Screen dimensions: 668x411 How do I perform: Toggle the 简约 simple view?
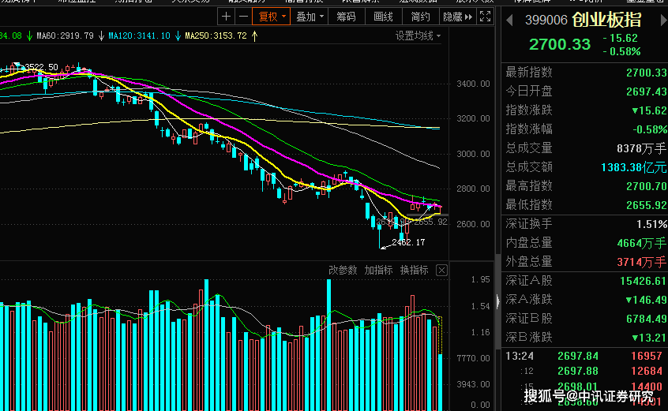coord(421,17)
